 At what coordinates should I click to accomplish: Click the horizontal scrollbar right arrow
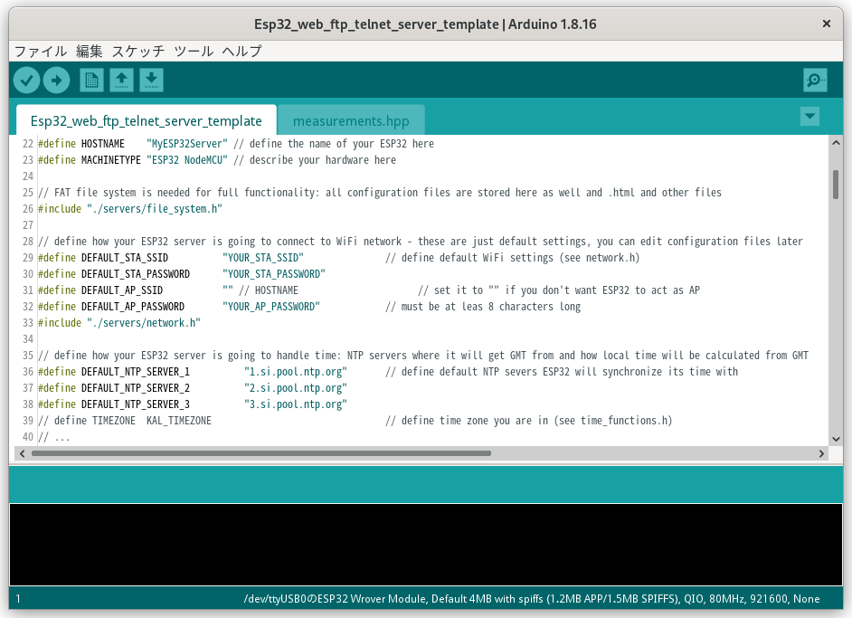[x=821, y=453]
